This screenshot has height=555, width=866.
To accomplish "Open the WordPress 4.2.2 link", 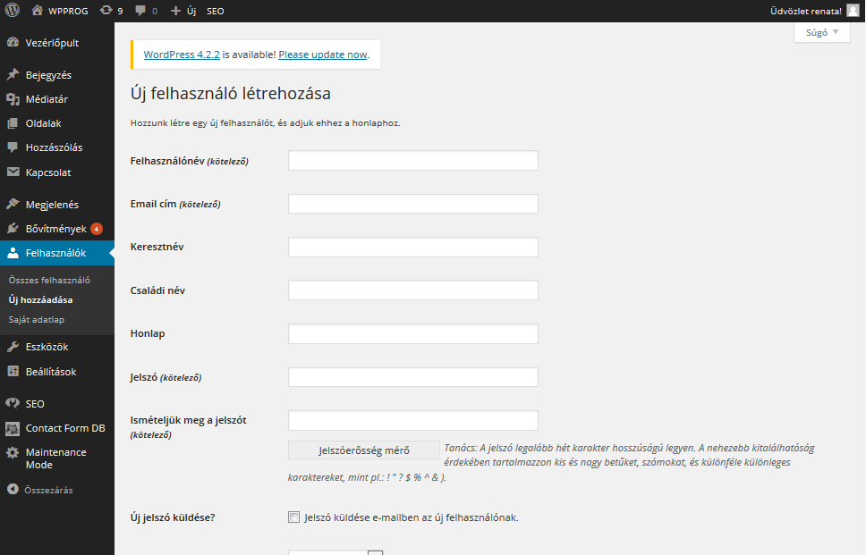I will [x=181, y=55].
